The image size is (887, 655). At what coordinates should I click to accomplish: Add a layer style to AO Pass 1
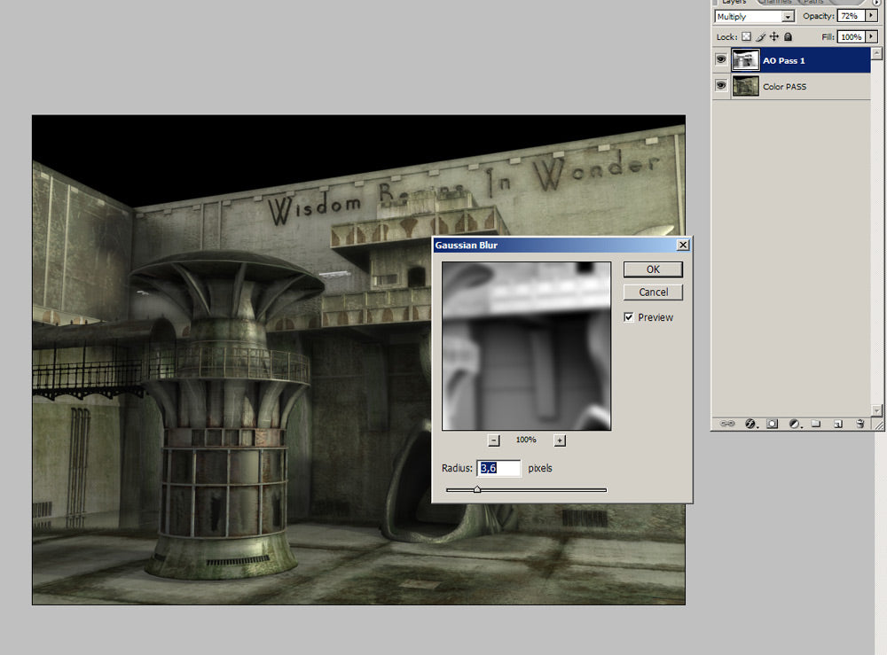point(750,424)
